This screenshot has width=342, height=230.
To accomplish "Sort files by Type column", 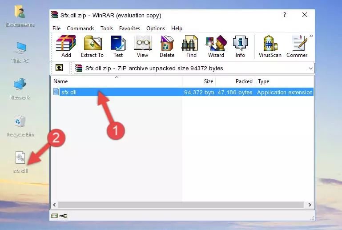I will point(285,81).
